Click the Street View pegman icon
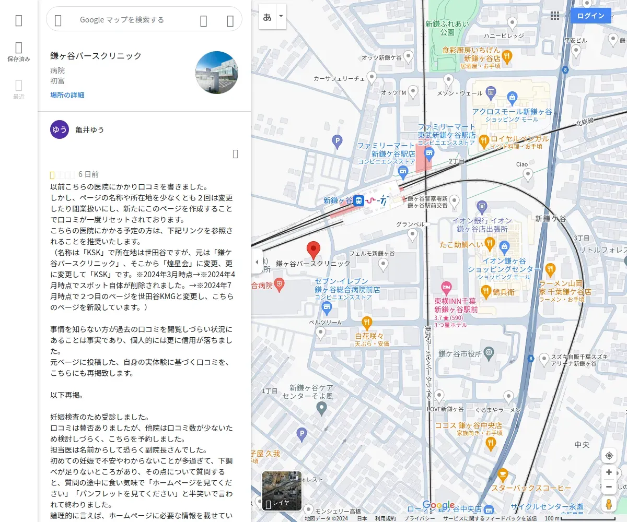 (x=609, y=504)
